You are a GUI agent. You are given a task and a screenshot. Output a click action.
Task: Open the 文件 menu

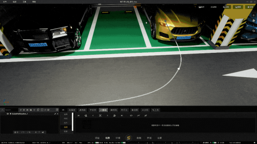pyautogui.click(x=5, y=2)
